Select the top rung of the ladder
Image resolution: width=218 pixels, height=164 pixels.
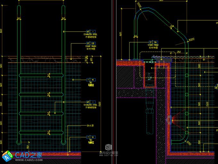pos(41,75)
